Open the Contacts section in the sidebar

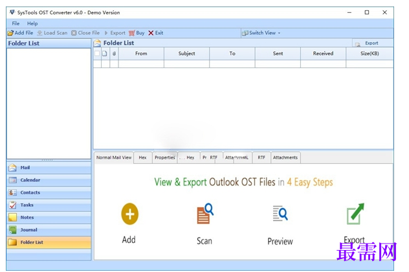[49, 192]
